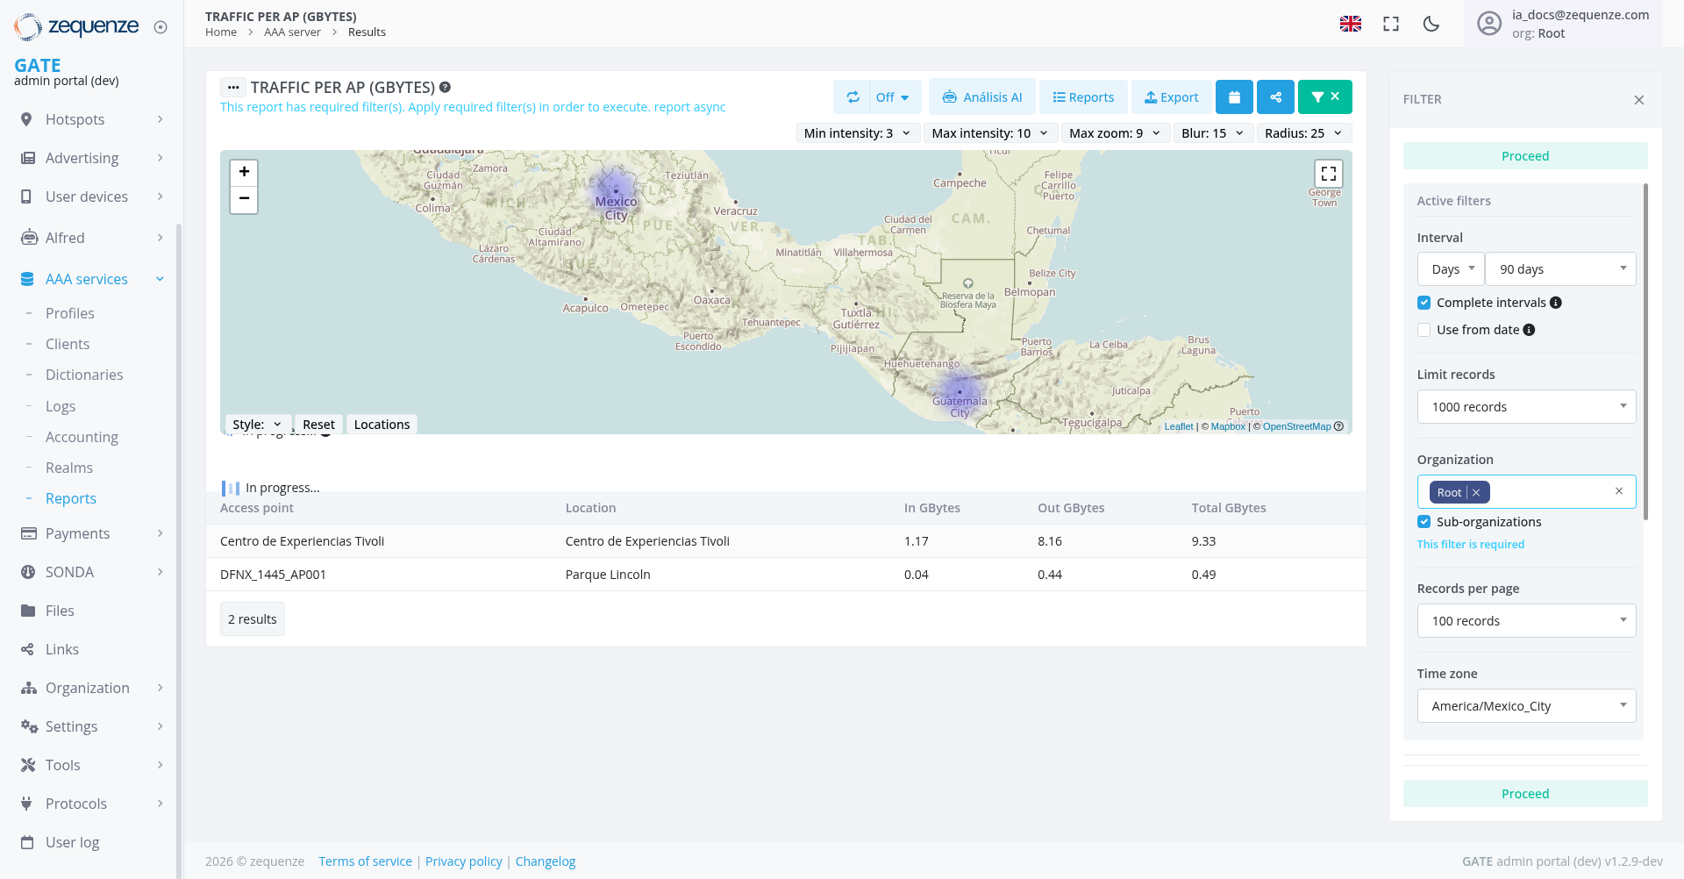Open the blue calendar schedule button
1684x879 pixels.
[1234, 97]
